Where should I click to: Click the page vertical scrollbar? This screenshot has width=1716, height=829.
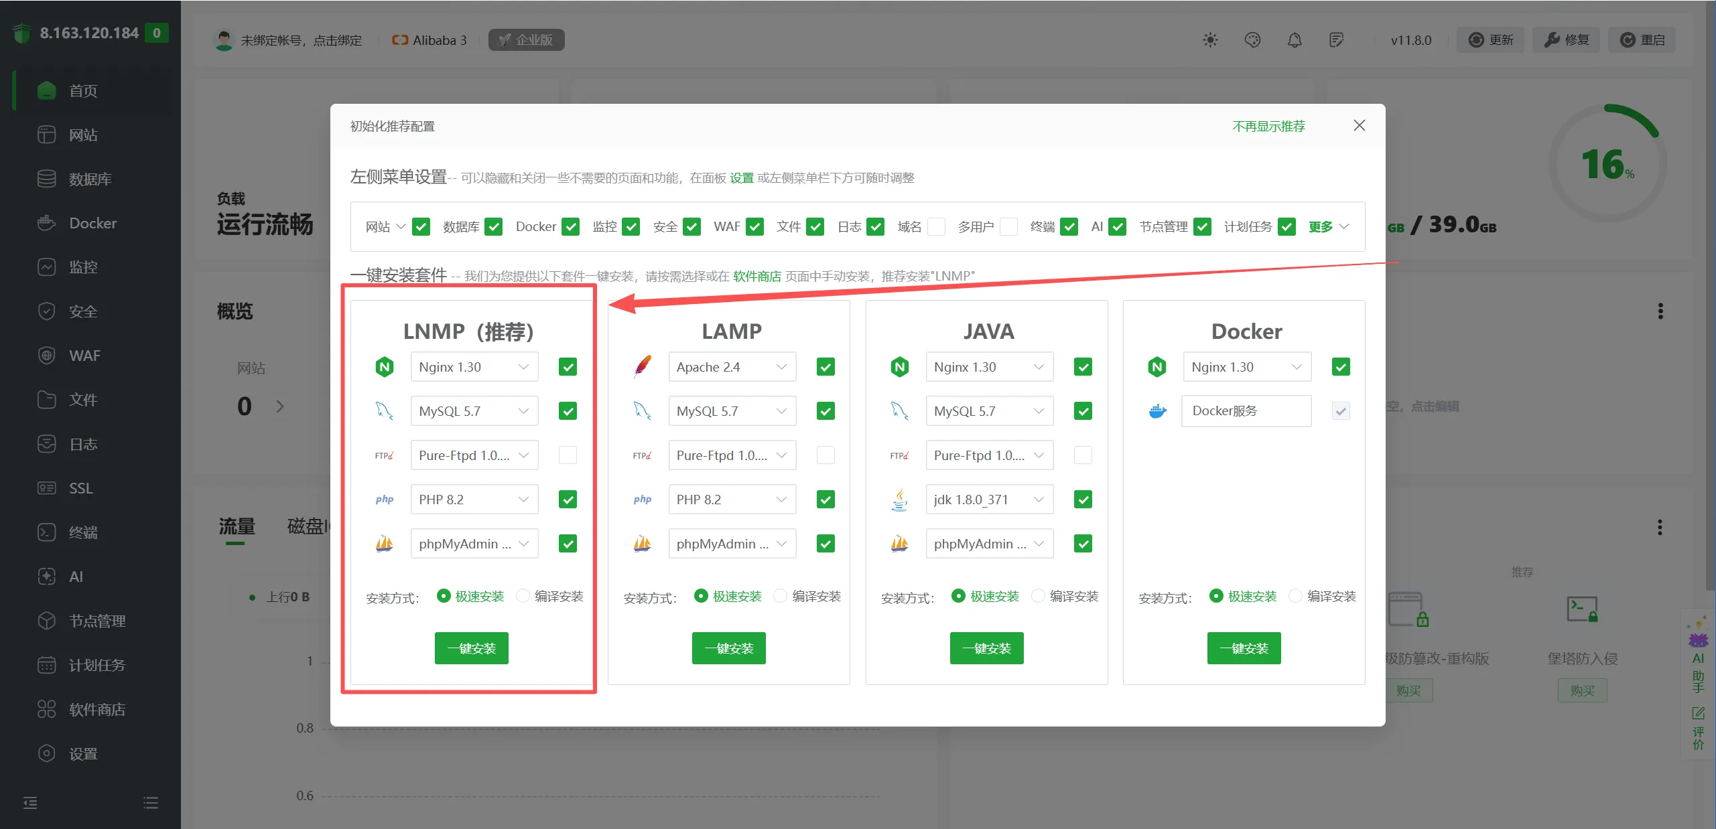1711,295
